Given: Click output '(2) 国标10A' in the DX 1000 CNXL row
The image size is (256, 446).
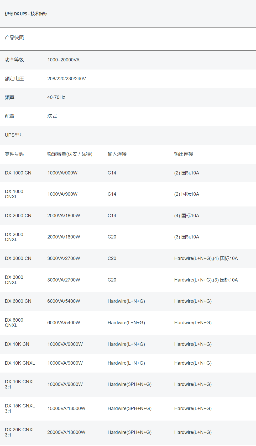Looking at the screenshot, I should click(x=187, y=194).
